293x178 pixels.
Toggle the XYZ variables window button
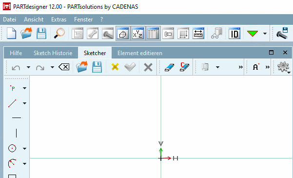138,33
